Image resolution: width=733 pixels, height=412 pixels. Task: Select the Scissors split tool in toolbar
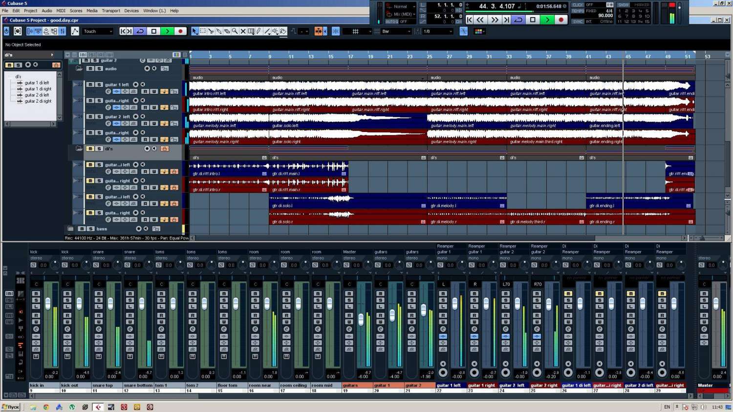point(211,31)
